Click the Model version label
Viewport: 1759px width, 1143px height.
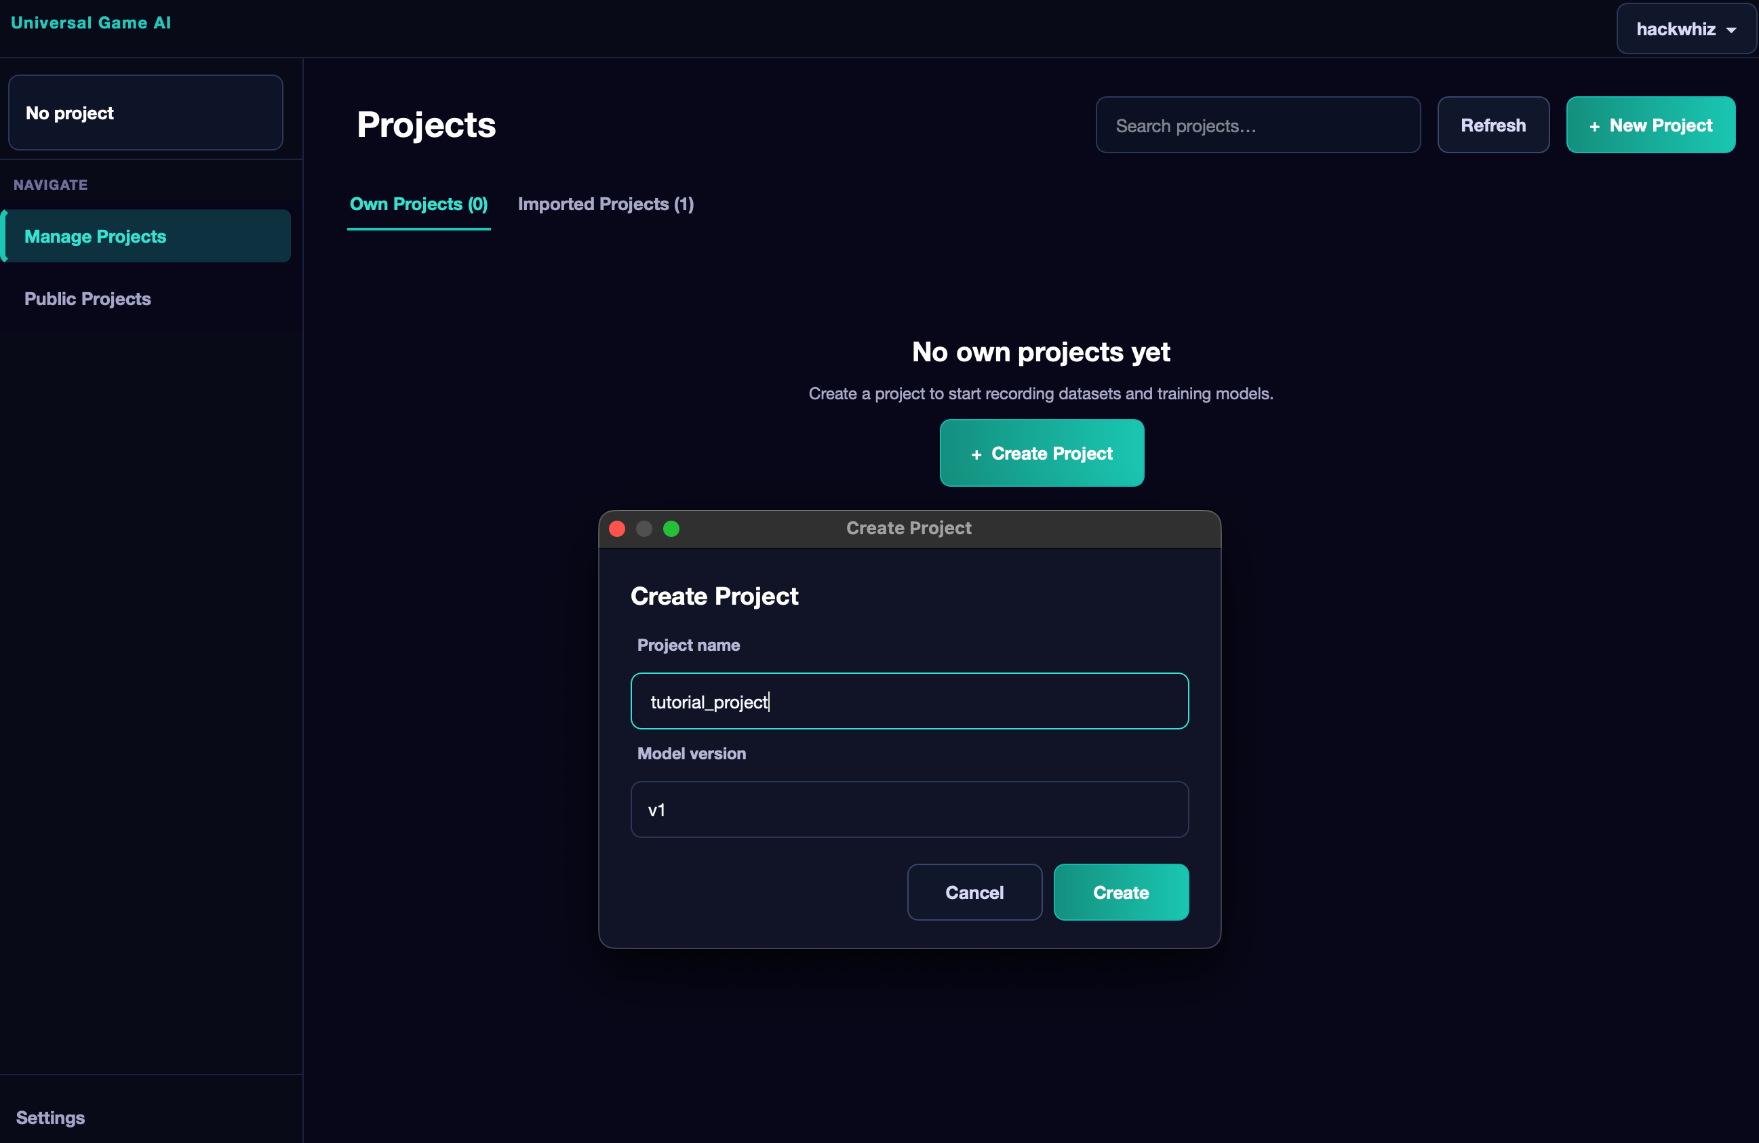tap(691, 754)
